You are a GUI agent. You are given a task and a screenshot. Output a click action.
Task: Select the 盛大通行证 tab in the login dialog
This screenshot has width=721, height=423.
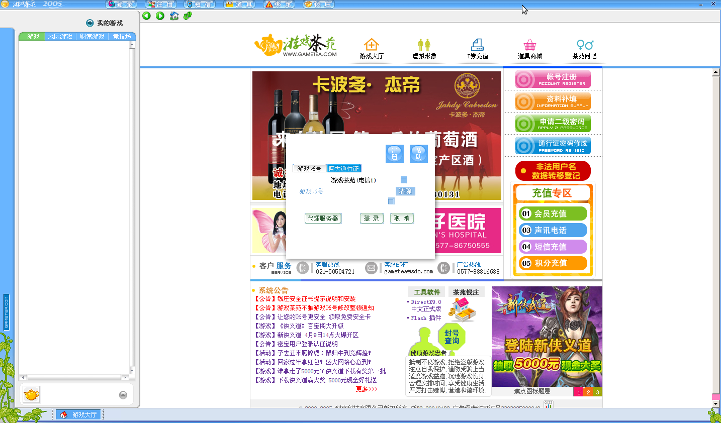coord(344,169)
